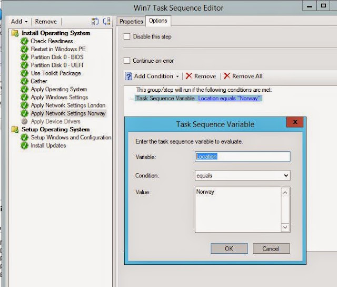Click OK in Task Sequence Variable dialog
Viewport: 337px width, 287px height.
click(229, 248)
